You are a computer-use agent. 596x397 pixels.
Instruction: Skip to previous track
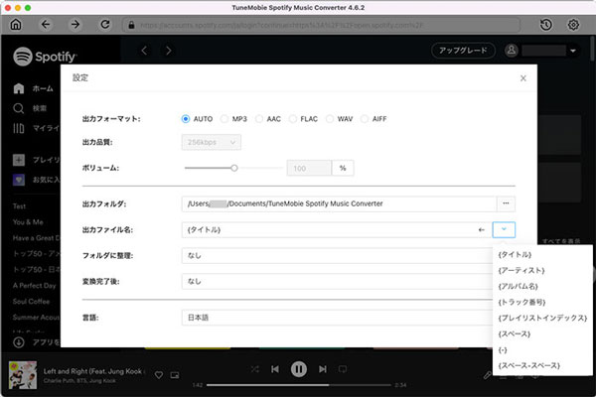(x=275, y=369)
